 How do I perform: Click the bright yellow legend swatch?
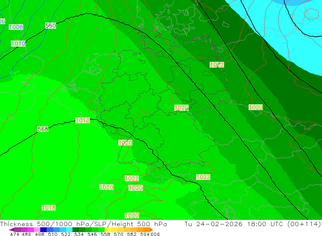(x=108, y=230)
